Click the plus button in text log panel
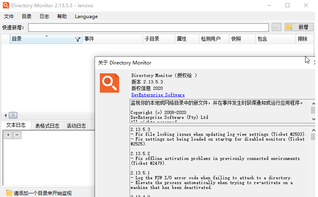The width and height of the screenshot is (318, 197). coord(8,135)
